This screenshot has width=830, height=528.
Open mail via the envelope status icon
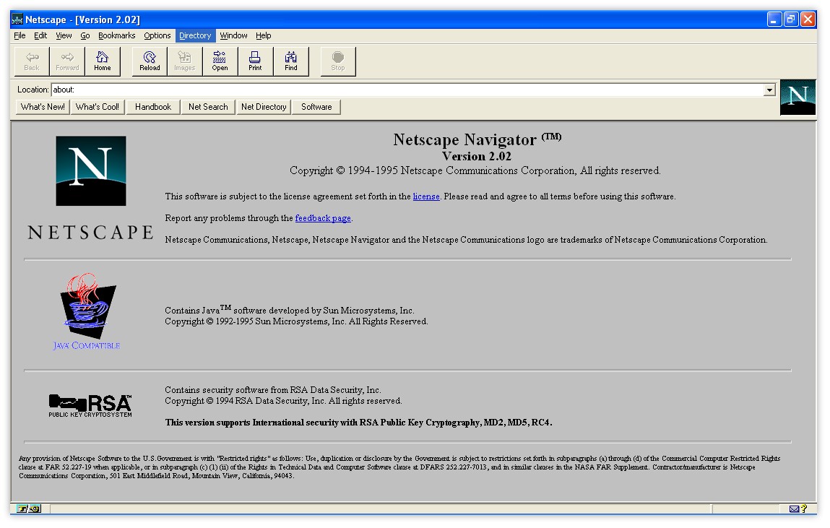pyautogui.click(x=794, y=509)
